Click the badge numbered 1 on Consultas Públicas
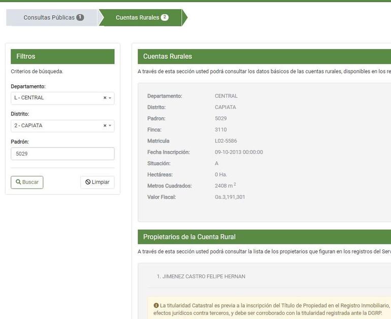The image size is (391, 319). (80, 17)
